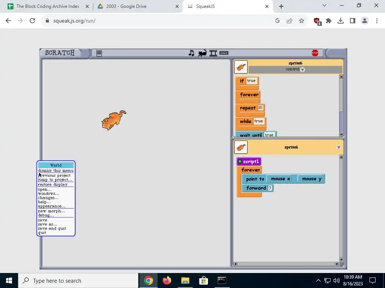Choose 'previous project' in World menu
Viewport: 385px width, 288px height.
tap(56, 175)
